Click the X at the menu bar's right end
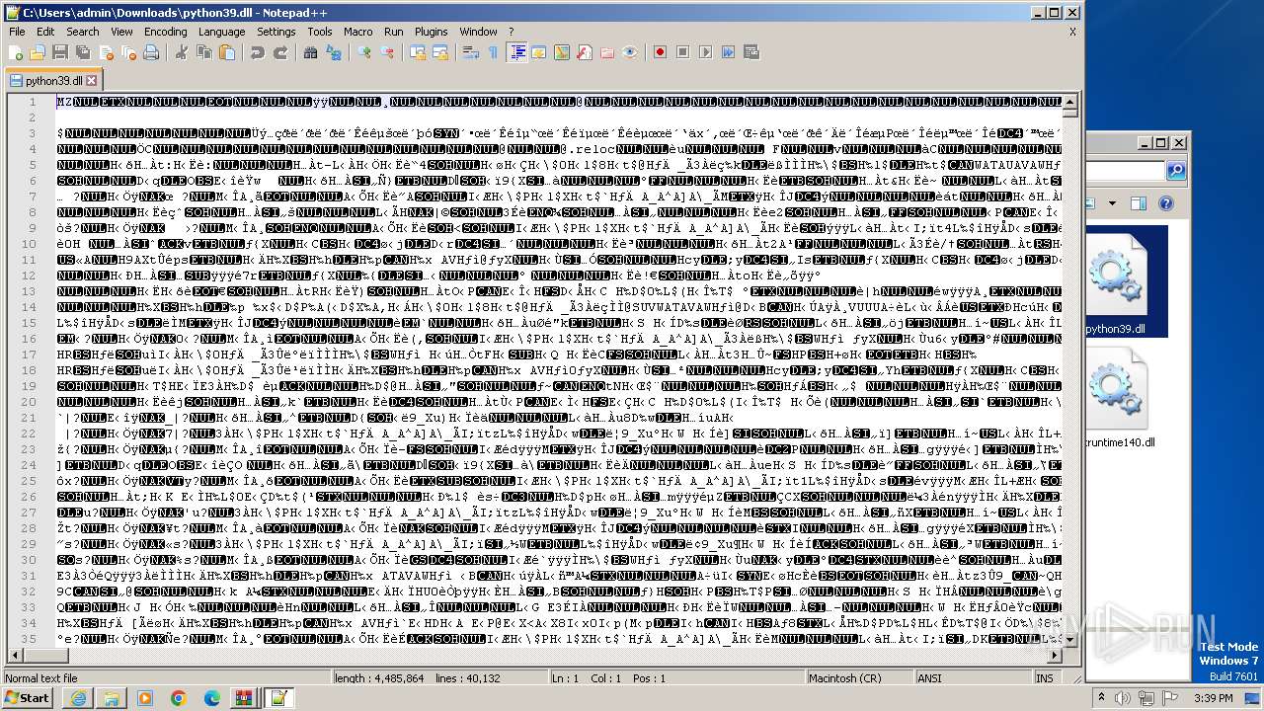Image resolution: width=1264 pixels, height=711 pixels. coord(1072,32)
